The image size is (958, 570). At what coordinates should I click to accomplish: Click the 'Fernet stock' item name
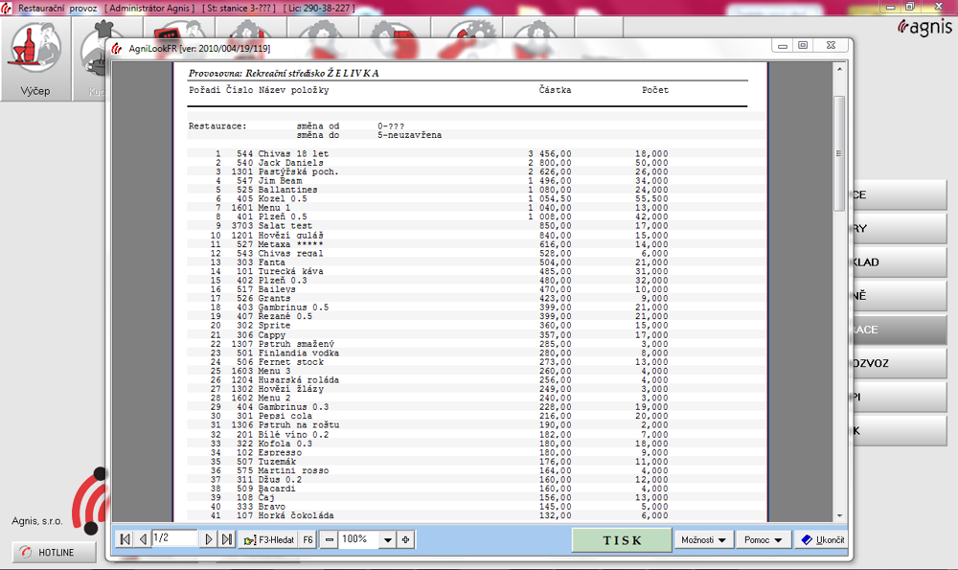click(x=291, y=362)
